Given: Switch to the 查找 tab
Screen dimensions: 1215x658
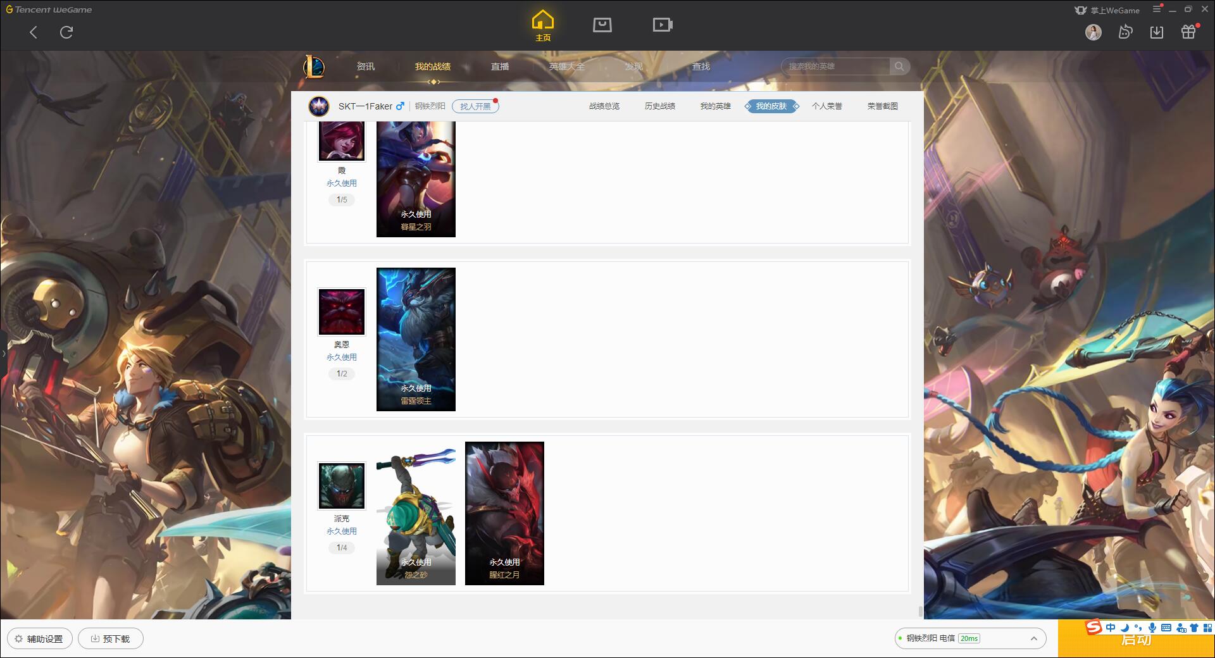Looking at the screenshot, I should coord(701,66).
